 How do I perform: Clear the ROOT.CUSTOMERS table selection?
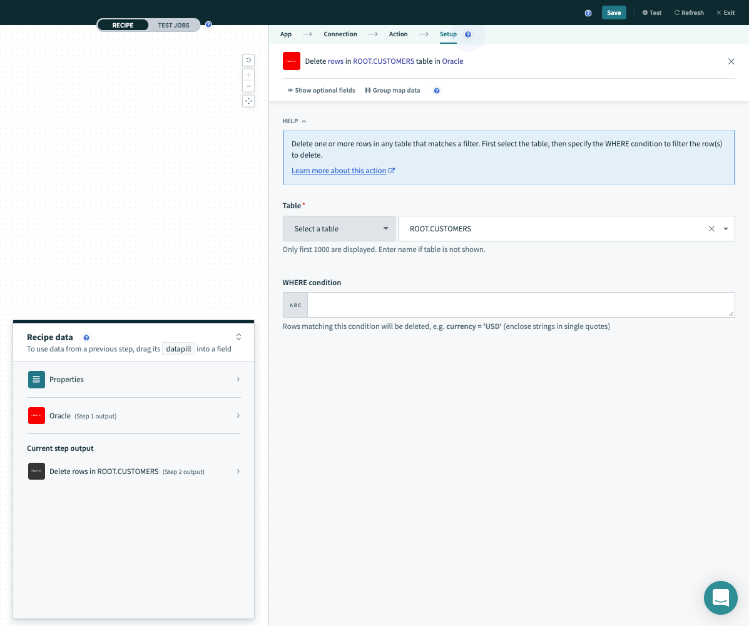[711, 229]
